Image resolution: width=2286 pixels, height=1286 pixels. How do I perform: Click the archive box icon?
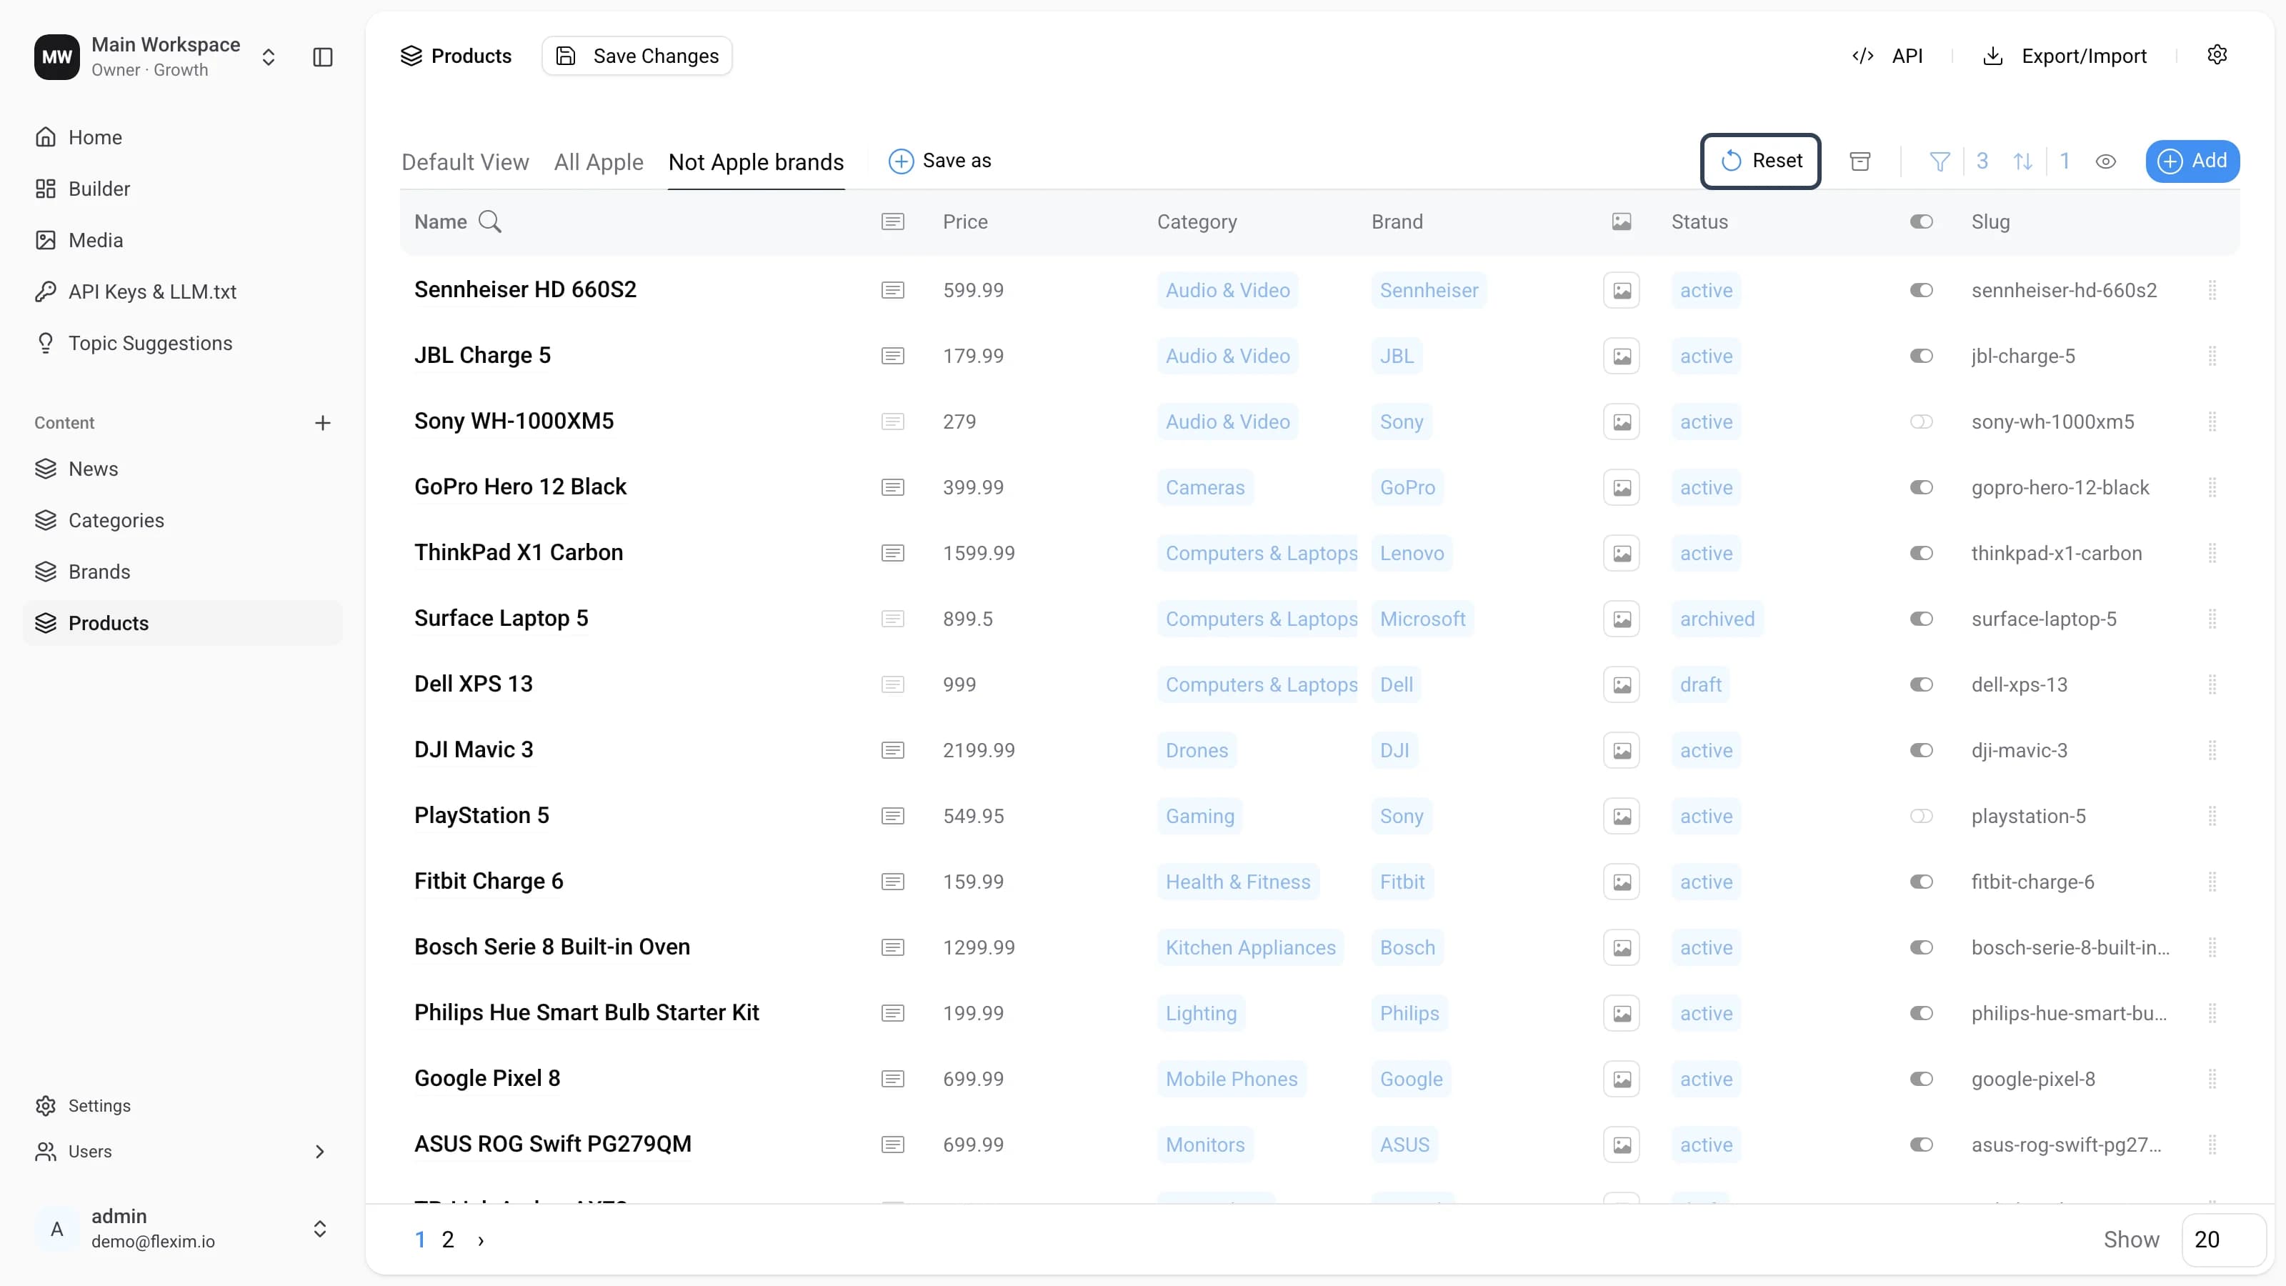(1860, 161)
